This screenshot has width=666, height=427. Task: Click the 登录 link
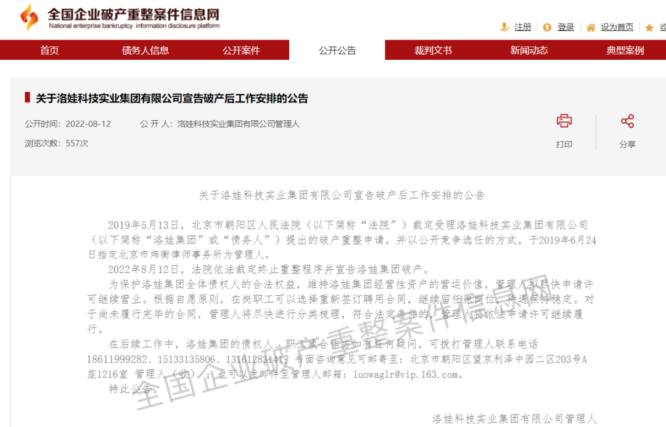coord(565,27)
